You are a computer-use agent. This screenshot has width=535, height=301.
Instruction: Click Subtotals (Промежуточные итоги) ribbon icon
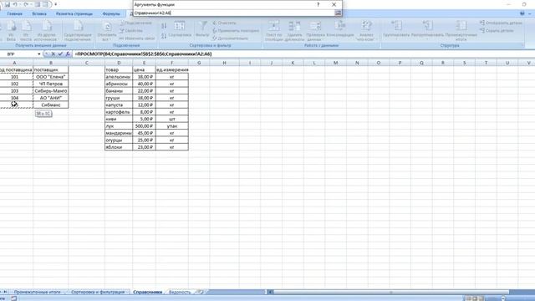click(x=461, y=31)
